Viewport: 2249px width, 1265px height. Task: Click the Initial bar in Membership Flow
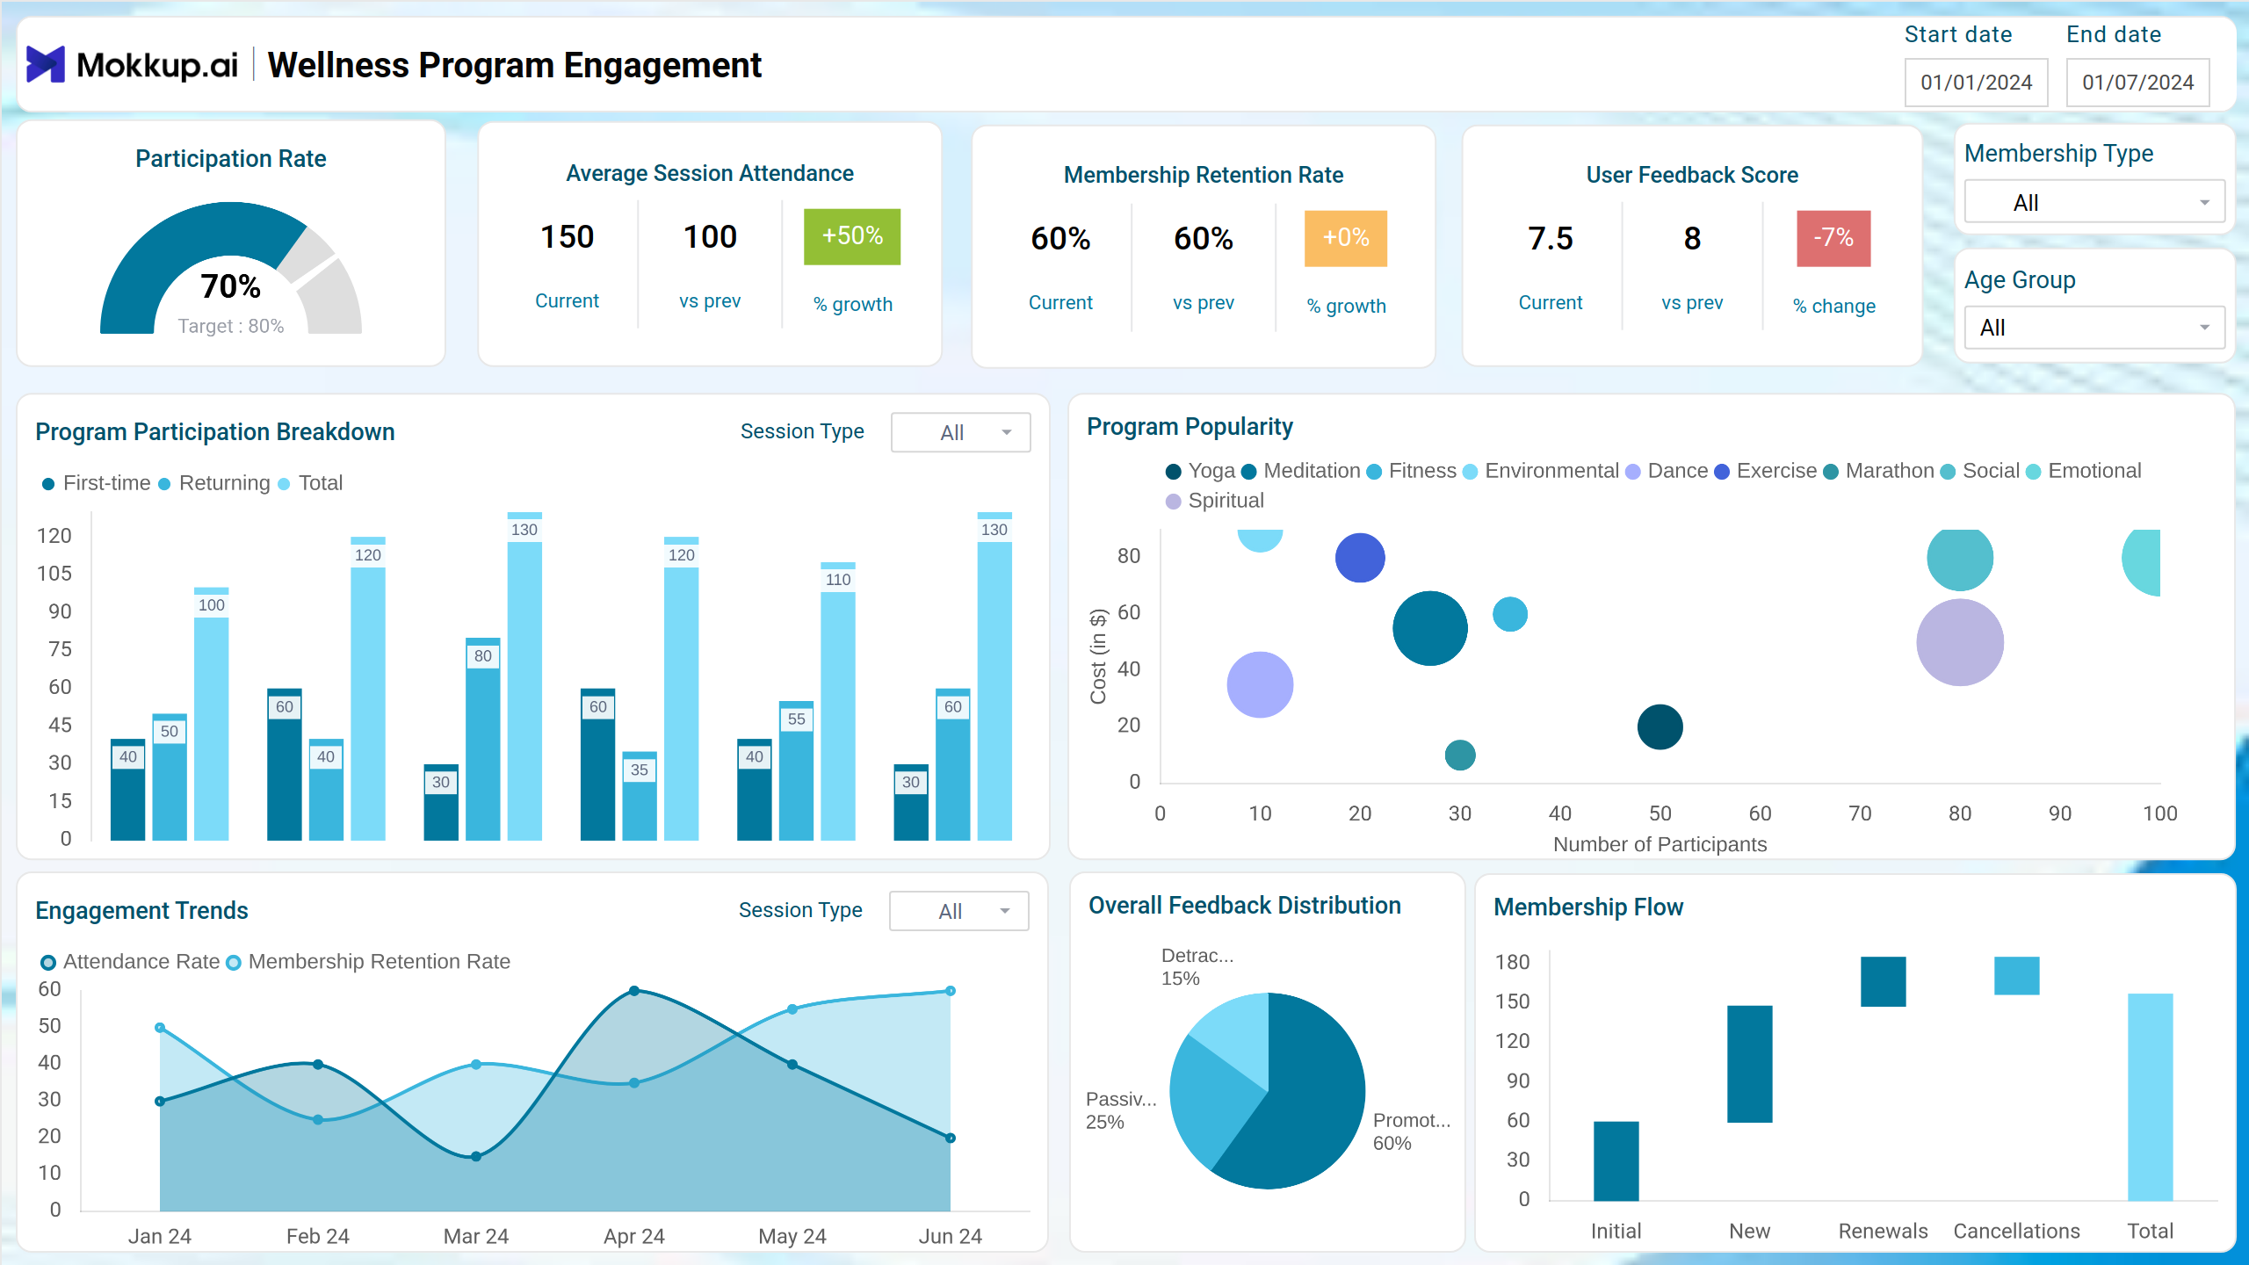click(1616, 1160)
